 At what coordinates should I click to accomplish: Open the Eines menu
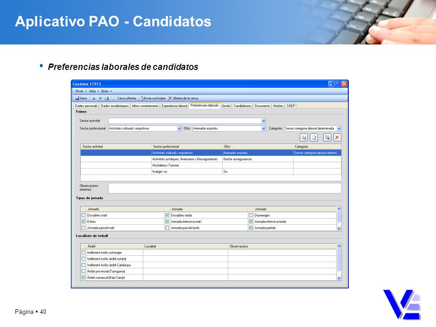click(106, 91)
